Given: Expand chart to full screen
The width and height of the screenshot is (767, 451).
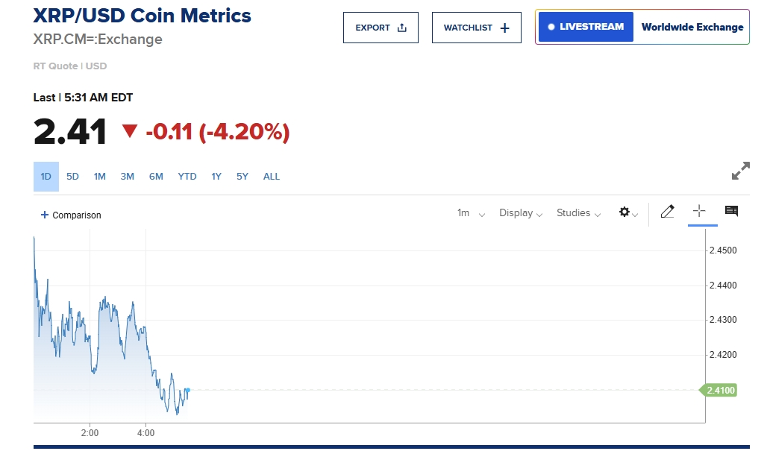Looking at the screenshot, I should 740,171.
